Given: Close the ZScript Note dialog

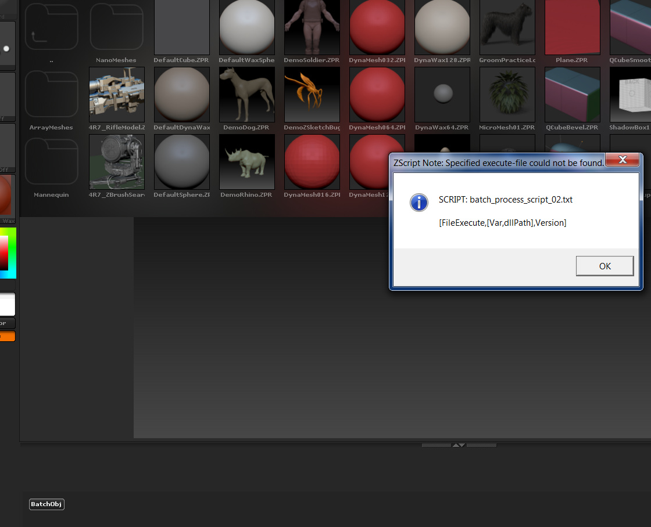Looking at the screenshot, I should [x=623, y=160].
